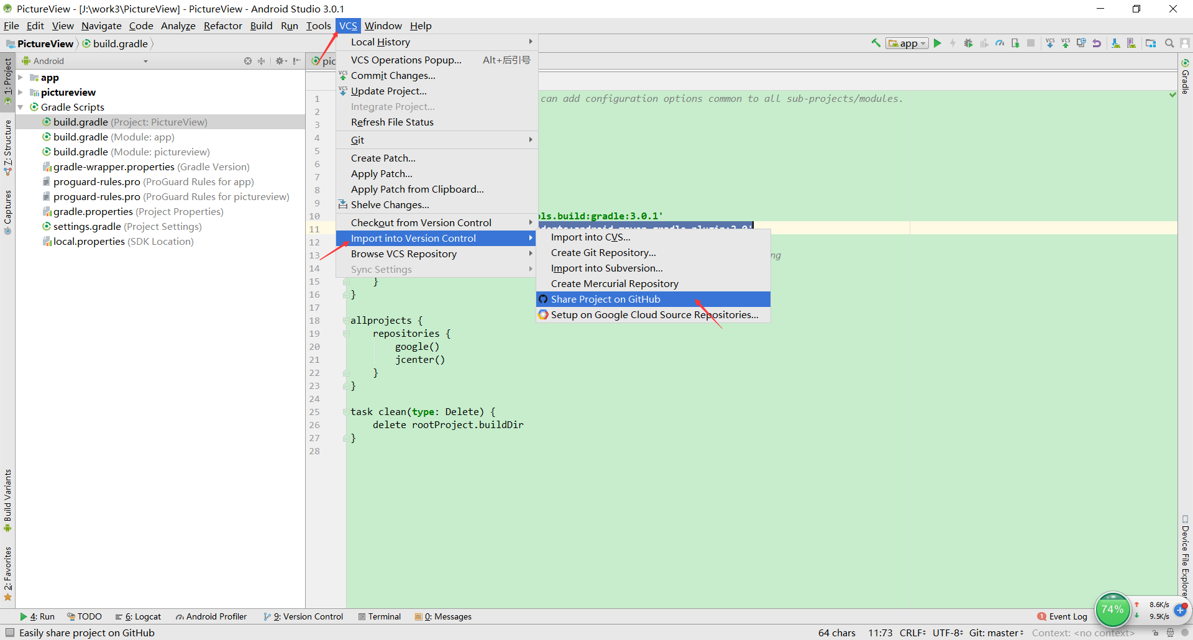Open the gear settings dropdown in Project panel

[281, 61]
